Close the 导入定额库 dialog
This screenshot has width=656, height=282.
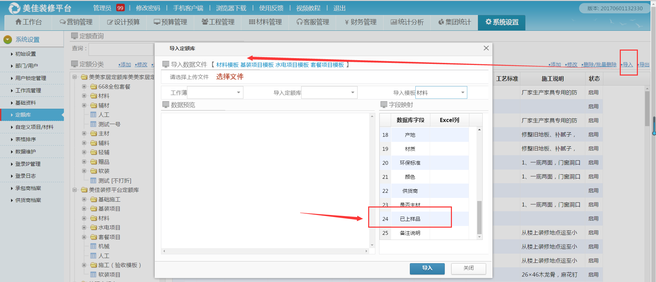tap(486, 48)
